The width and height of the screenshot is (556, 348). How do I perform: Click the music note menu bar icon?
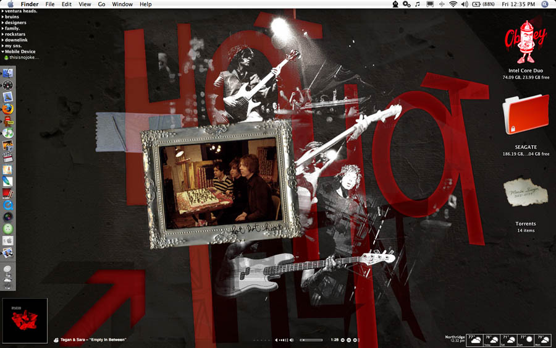[x=418, y=4]
